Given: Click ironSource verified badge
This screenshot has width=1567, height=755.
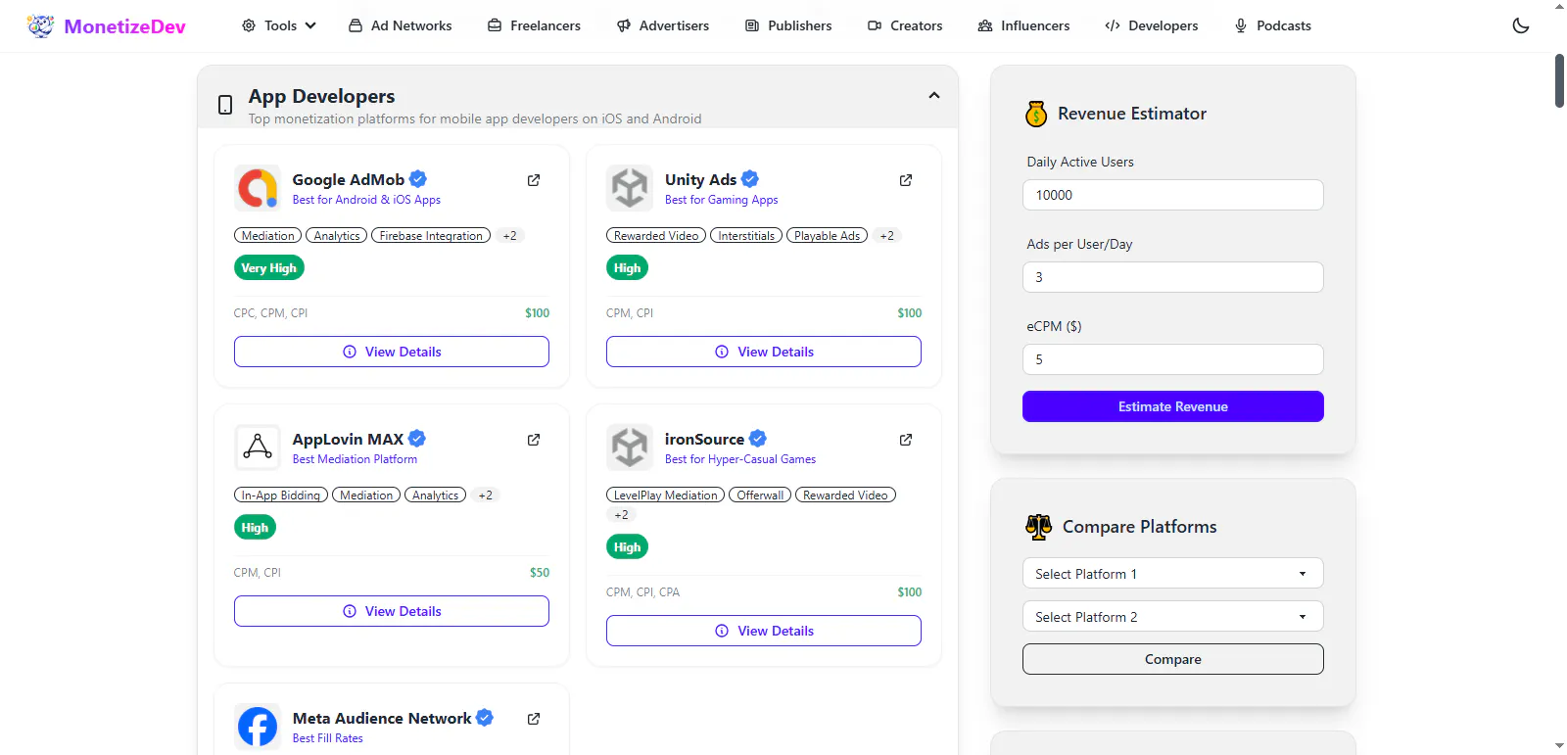Looking at the screenshot, I should pyautogui.click(x=758, y=439).
